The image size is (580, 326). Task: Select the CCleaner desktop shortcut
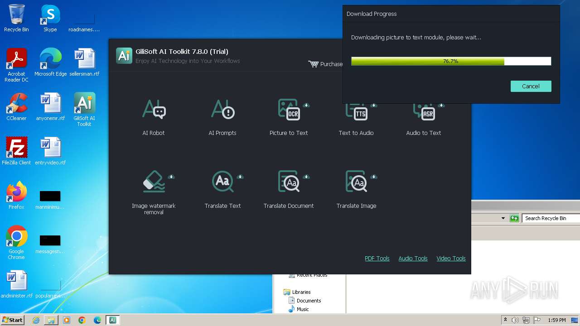tap(16, 107)
